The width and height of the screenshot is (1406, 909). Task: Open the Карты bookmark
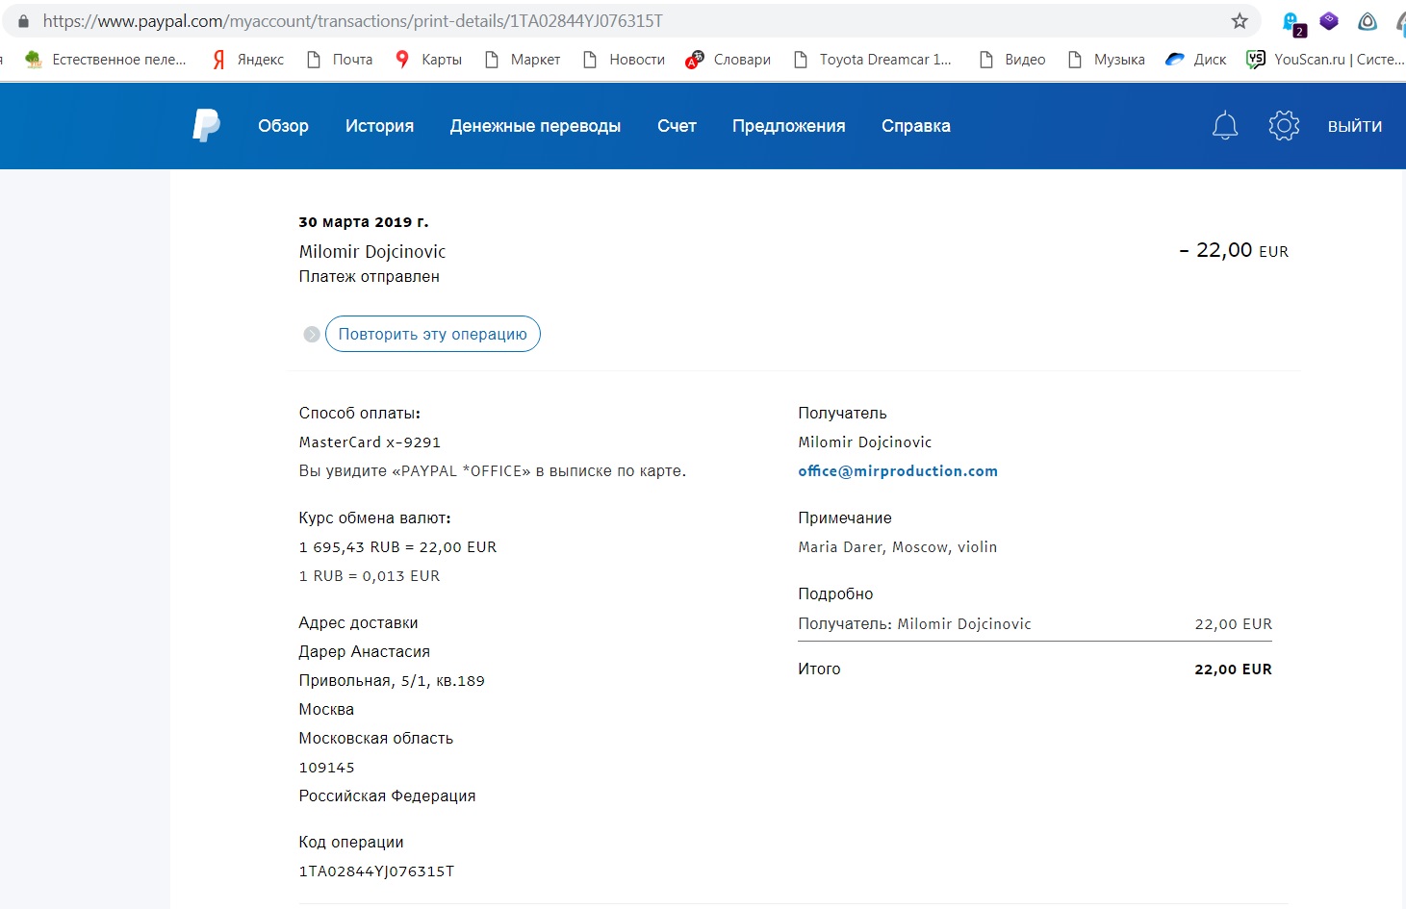429,60
